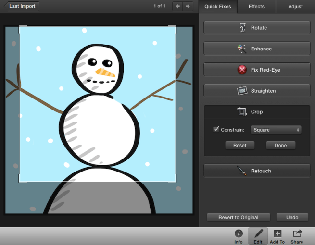Screen dimensions: 315x245
Task: Go to the previous photo arrow
Action: (x=178, y=6)
